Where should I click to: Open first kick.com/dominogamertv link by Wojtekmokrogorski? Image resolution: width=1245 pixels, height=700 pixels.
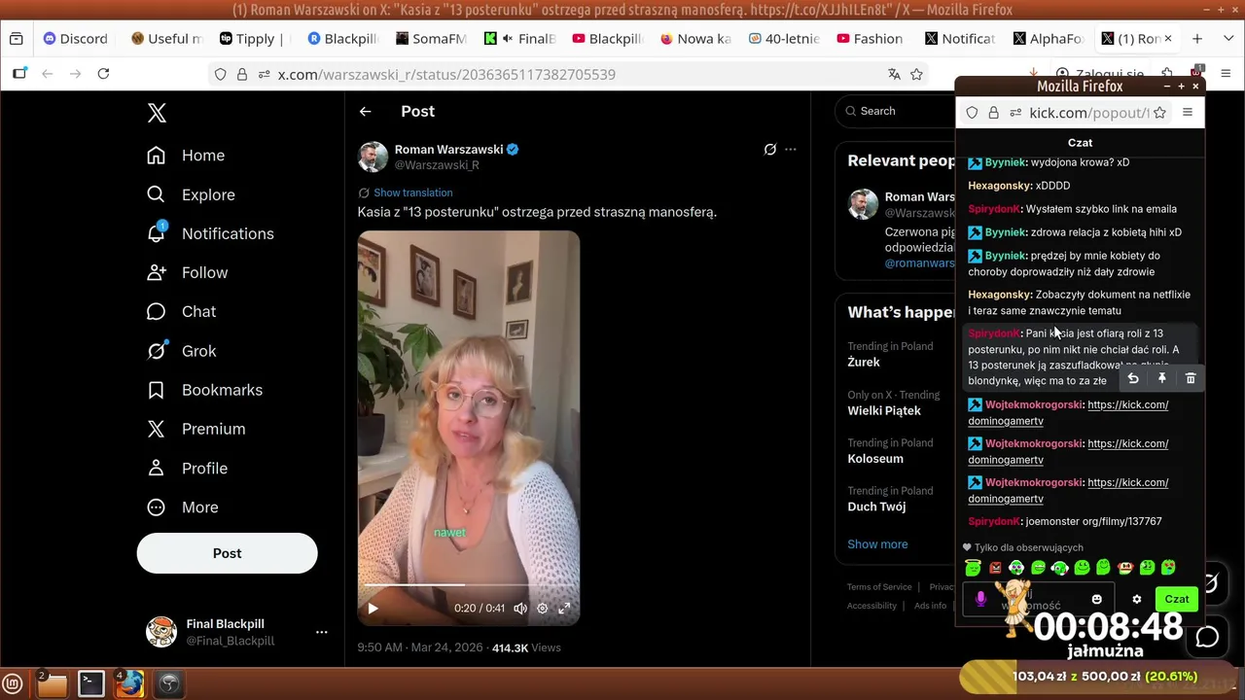[x=1068, y=412]
